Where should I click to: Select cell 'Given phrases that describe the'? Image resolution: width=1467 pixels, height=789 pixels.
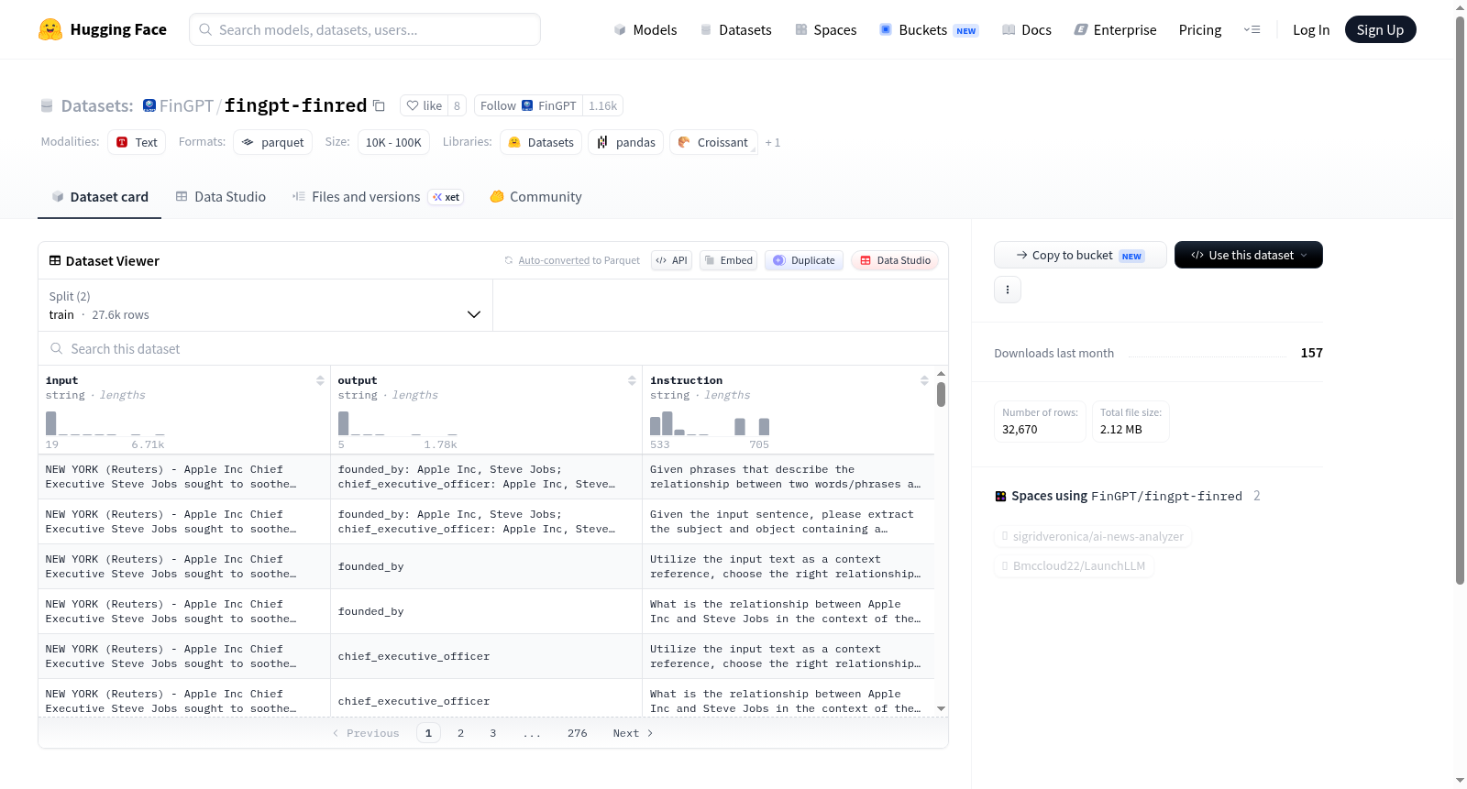coord(788,477)
